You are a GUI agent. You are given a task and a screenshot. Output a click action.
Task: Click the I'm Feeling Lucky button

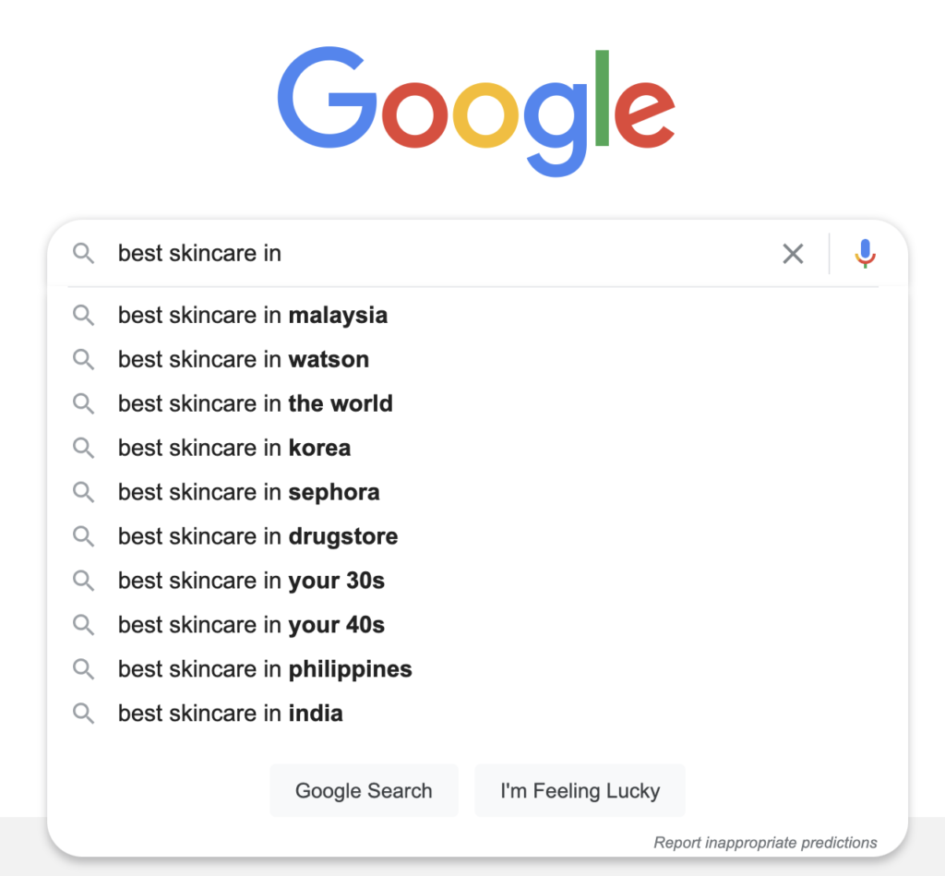point(580,790)
